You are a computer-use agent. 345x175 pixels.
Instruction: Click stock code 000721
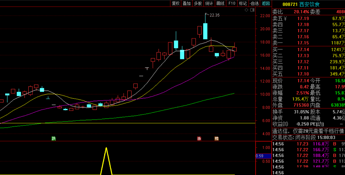290,4
